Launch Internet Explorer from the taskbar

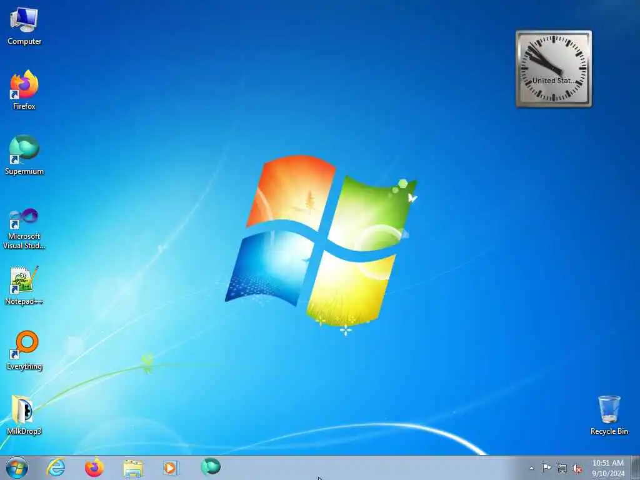(x=56, y=467)
